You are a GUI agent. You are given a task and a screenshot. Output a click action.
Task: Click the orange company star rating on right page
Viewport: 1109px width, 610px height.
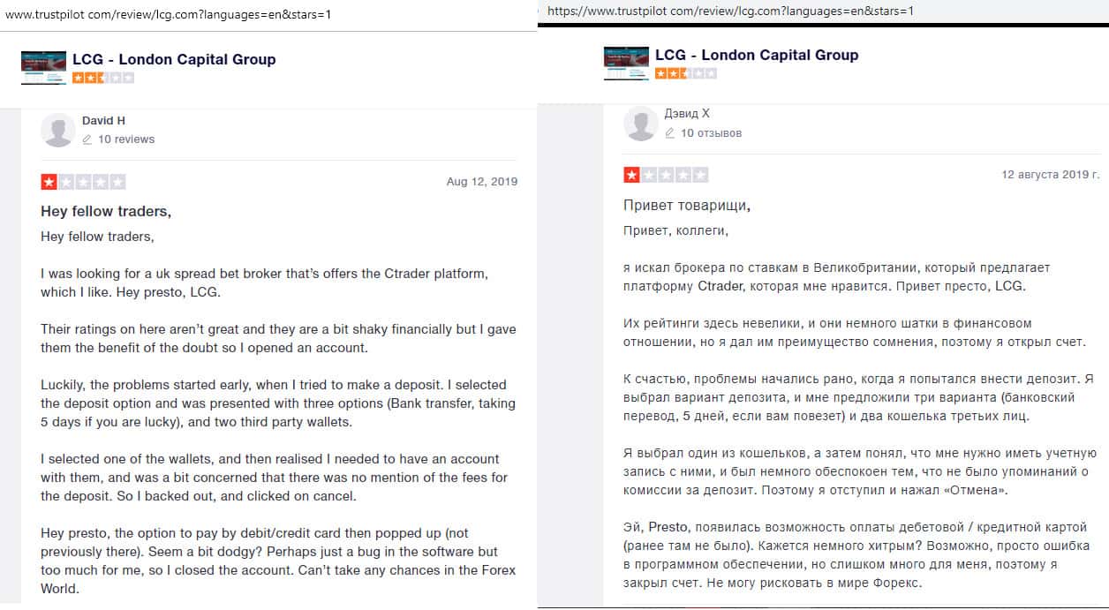coord(686,73)
